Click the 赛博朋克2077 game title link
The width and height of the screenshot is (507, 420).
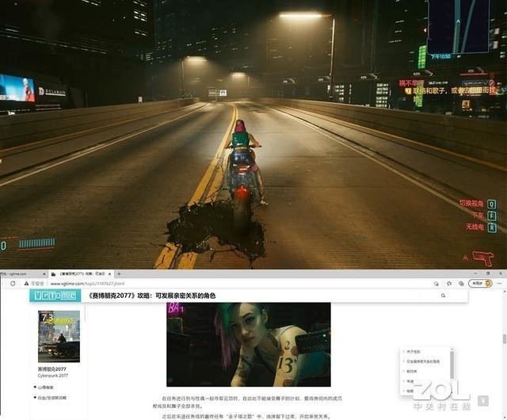coord(53,368)
